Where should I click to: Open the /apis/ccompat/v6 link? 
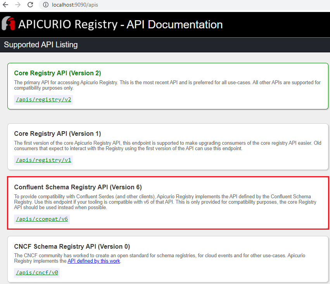pyautogui.click(x=42, y=219)
